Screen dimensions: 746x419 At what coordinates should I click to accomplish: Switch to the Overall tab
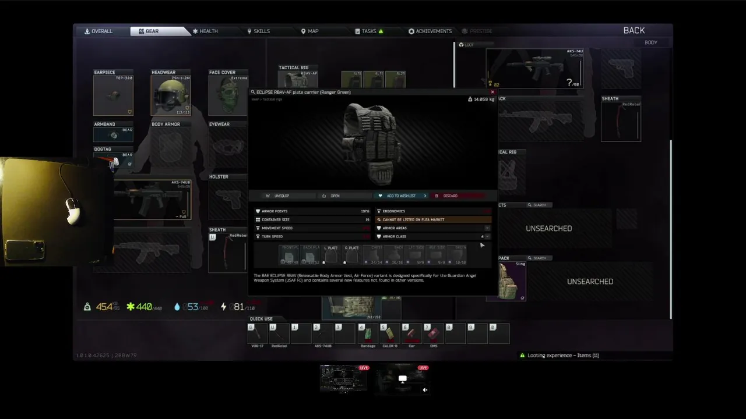click(x=98, y=31)
